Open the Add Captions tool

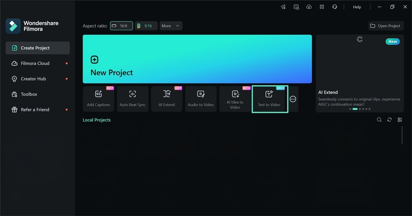coord(98,99)
